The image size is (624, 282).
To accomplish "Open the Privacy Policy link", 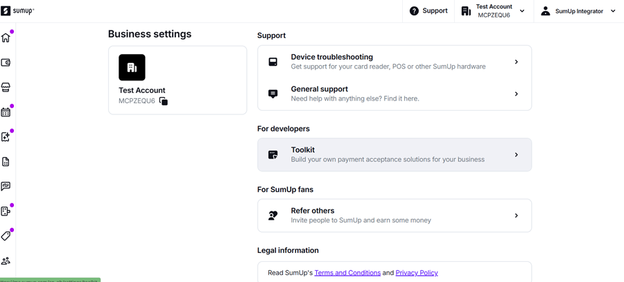I will pyautogui.click(x=416, y=273).
